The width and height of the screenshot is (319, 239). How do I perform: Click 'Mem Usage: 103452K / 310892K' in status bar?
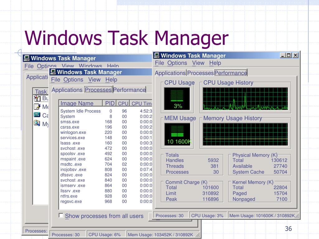(x=160, y=235)
